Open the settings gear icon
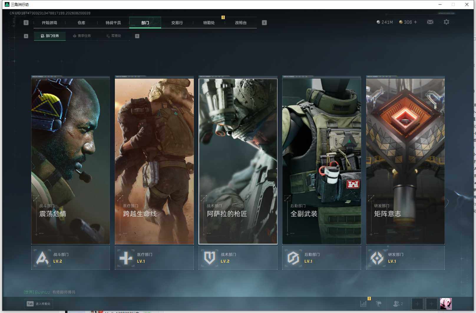The width and height of the screenshot is (476, 313). tap(446, 22)
